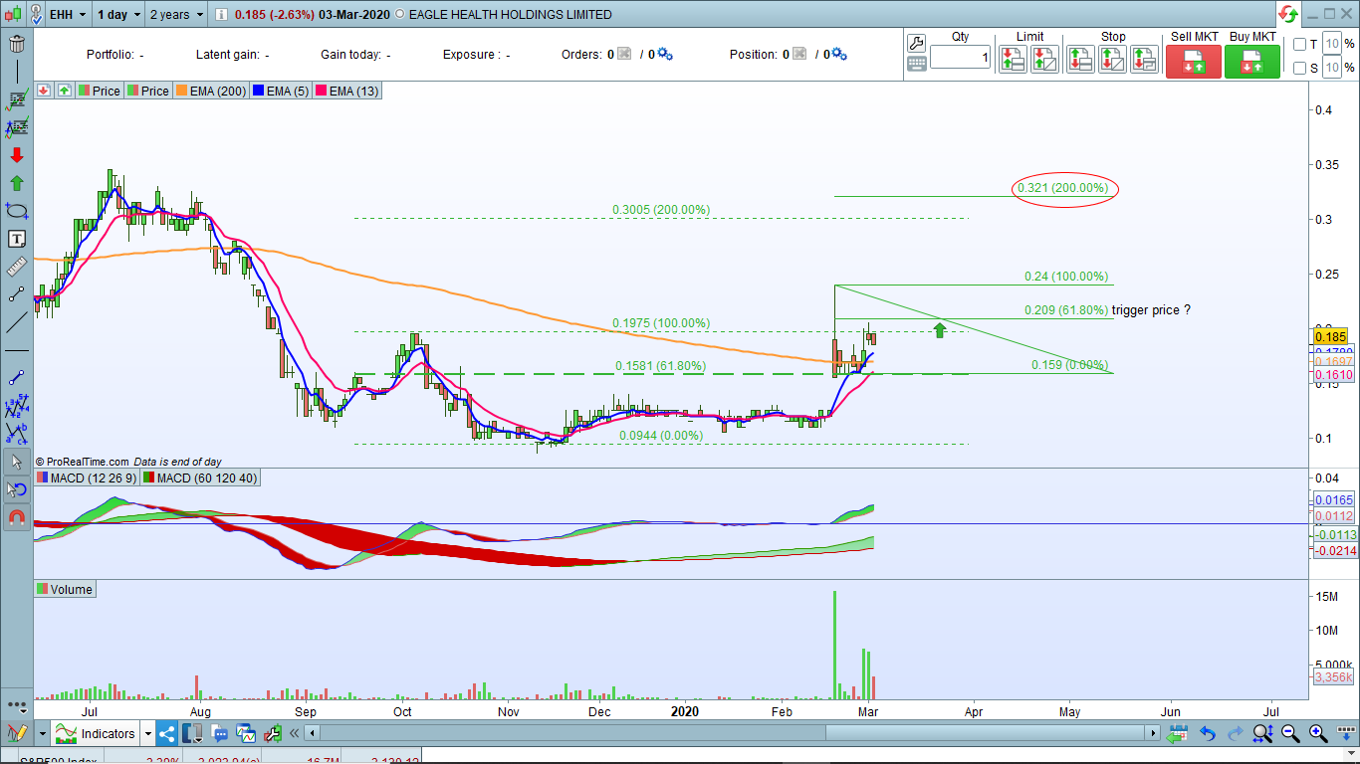Image resolution: width=1360 pixels, height=764 pixels.
Task: Click the scrollbar left arrow
Action: [313, 734]
